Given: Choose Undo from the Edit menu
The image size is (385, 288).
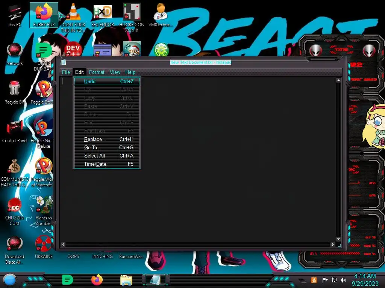Looking at the screenshot, I should pyautogui.click(x=107, y=81).
